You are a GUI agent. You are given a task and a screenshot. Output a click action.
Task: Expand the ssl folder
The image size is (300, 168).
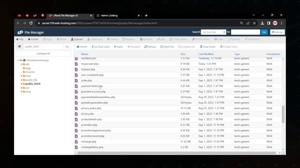22,88
